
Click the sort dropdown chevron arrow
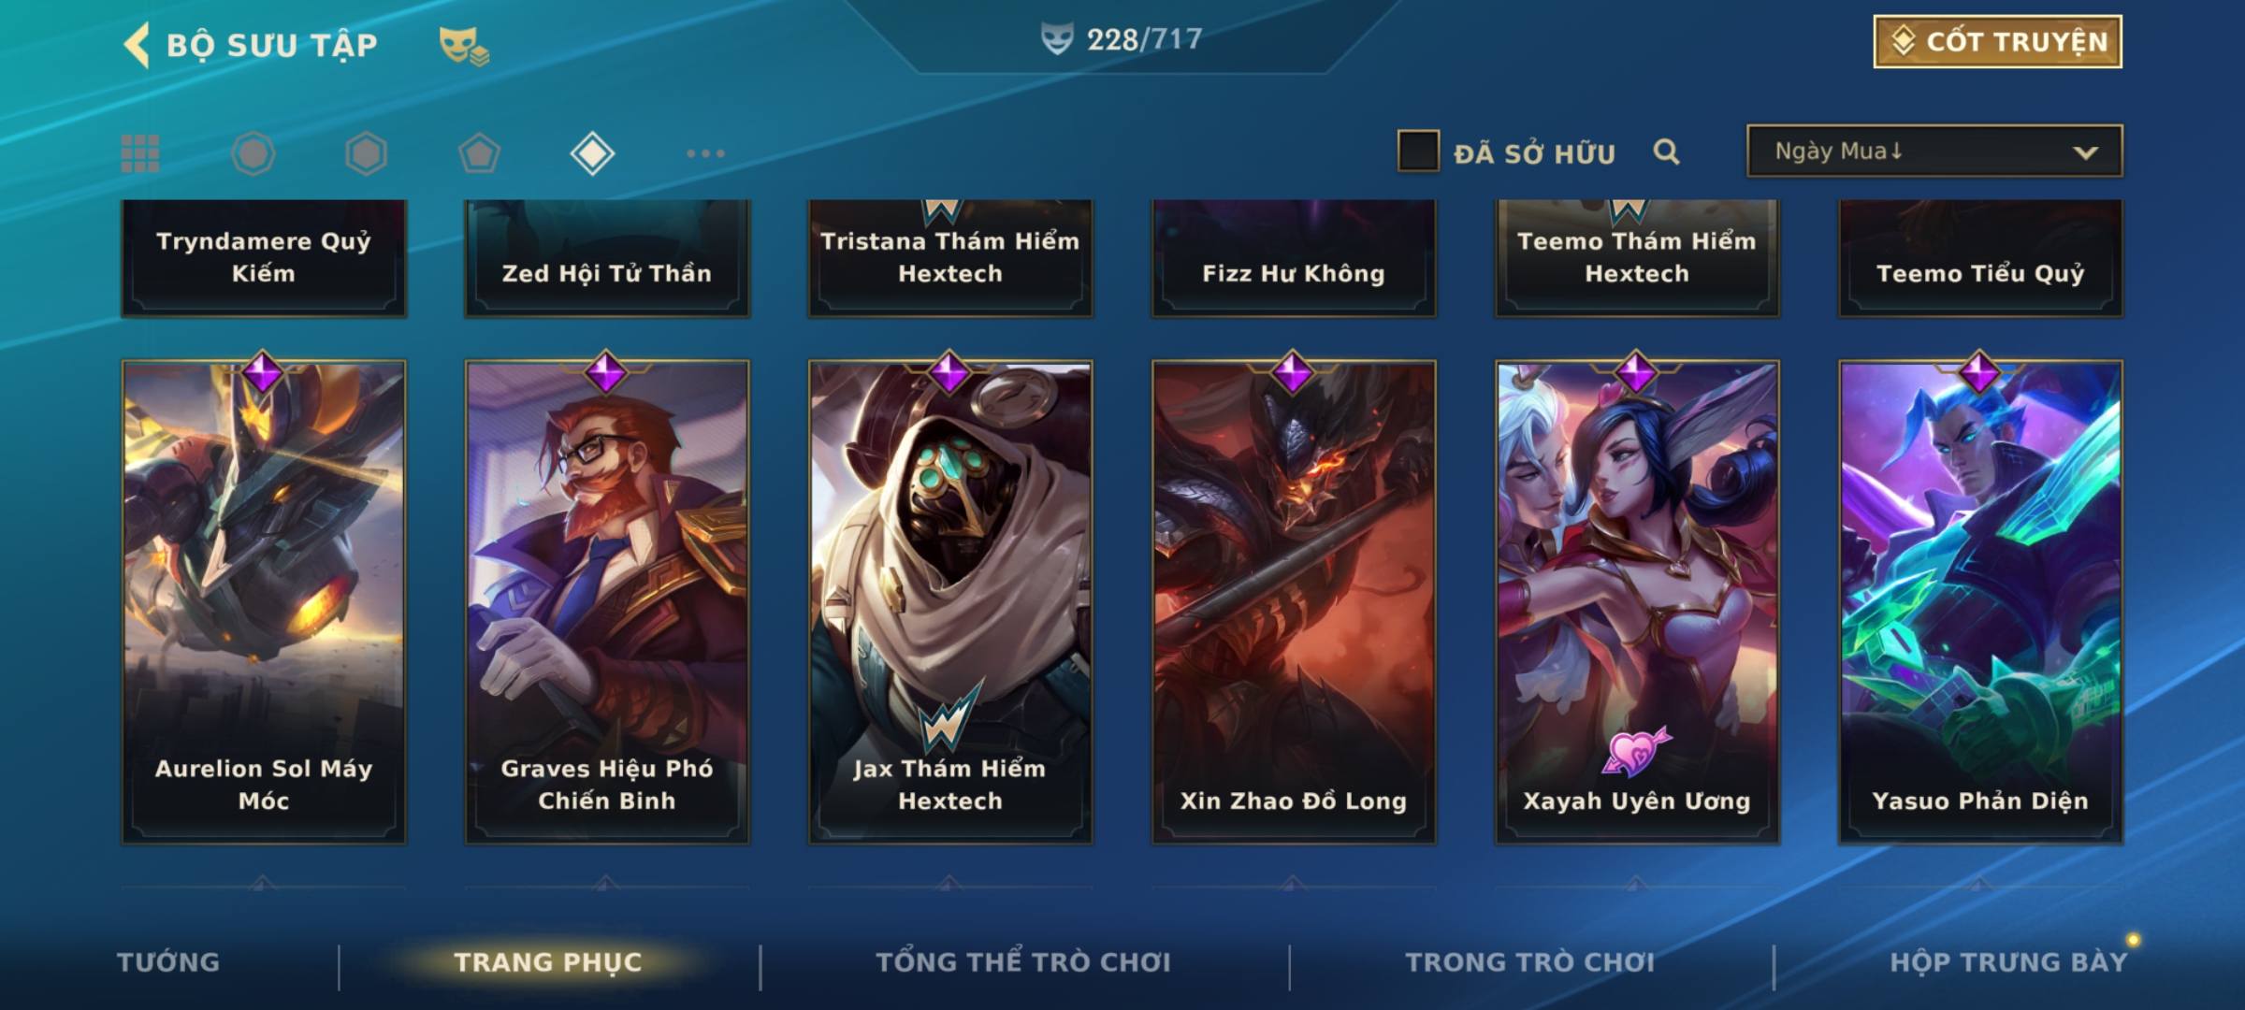pos(2085,152)
